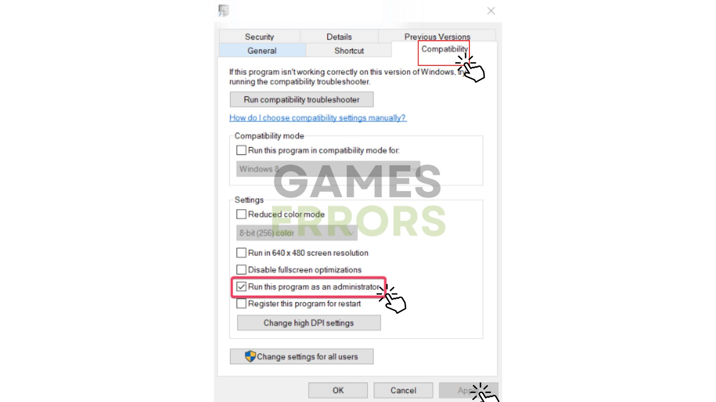Select 8-bit (256) color dropdown
This screenshot has height=402, width=716.
point(296,233)
